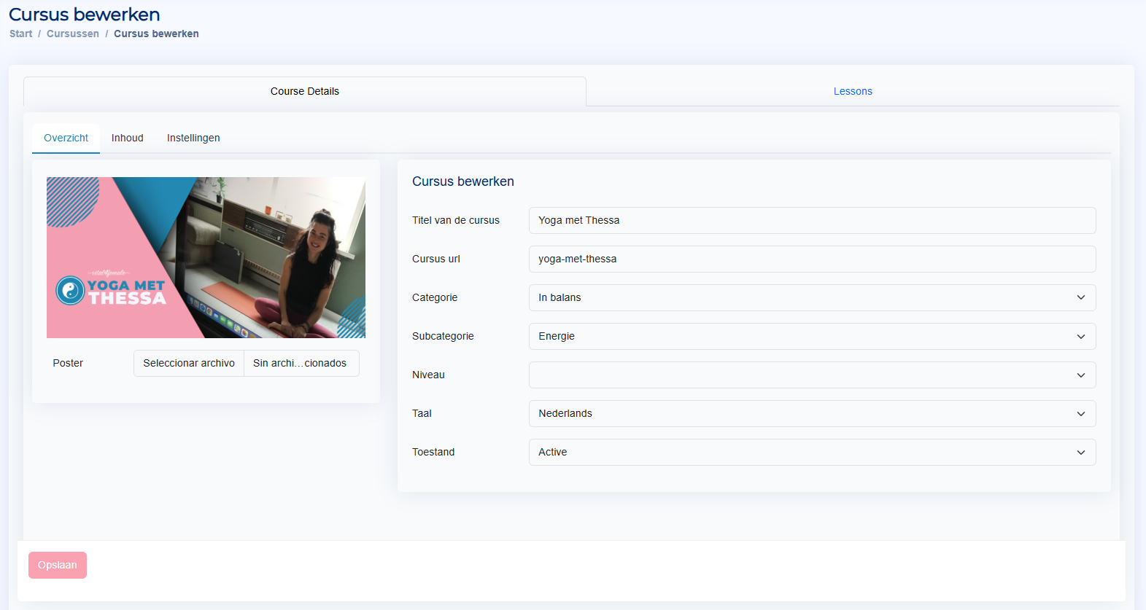The width and height of the screenshot is (1146, 610).
Task: Click the Cursus url label
Action: (x=436, y=259)
